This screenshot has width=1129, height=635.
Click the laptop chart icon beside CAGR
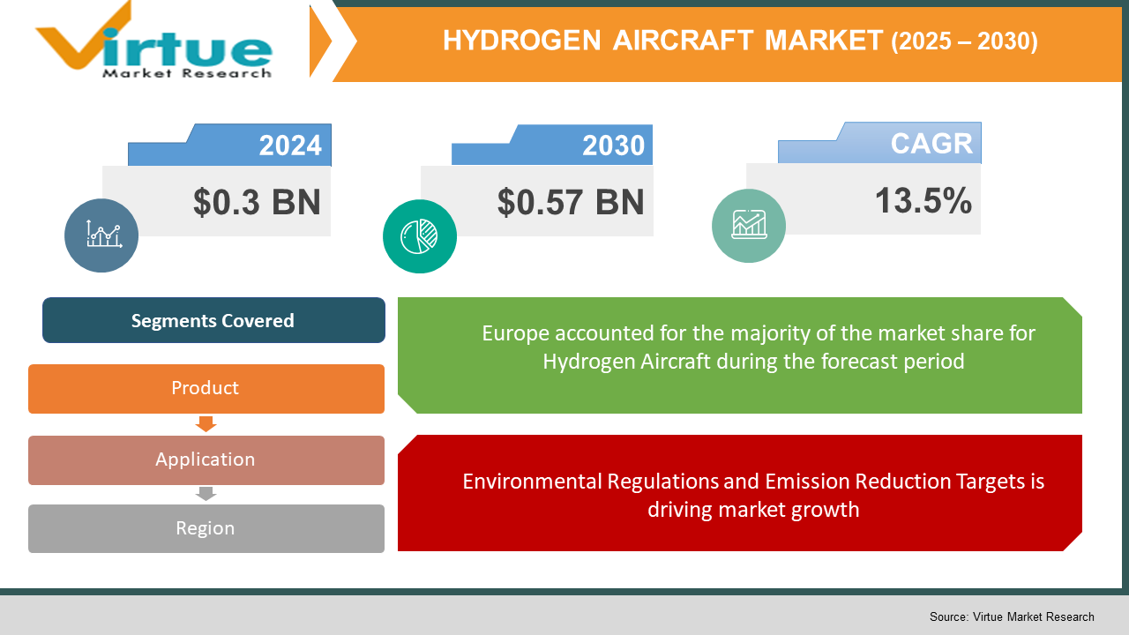tap(749, 226)
